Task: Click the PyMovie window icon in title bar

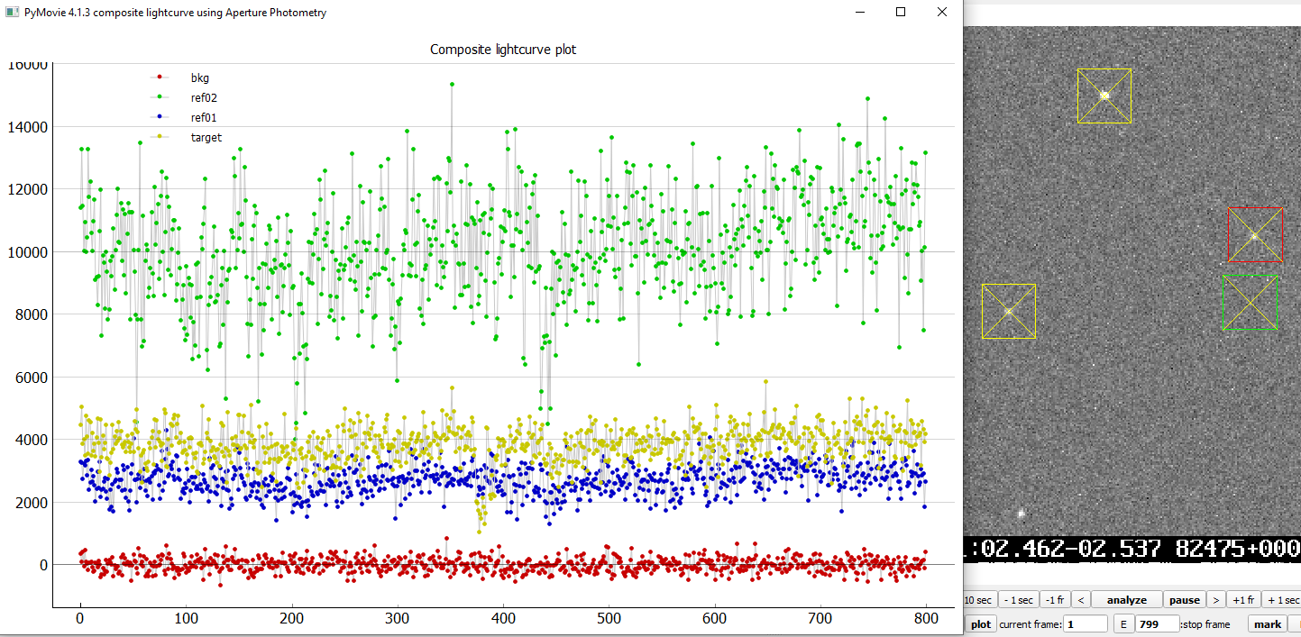Action: 12,13
